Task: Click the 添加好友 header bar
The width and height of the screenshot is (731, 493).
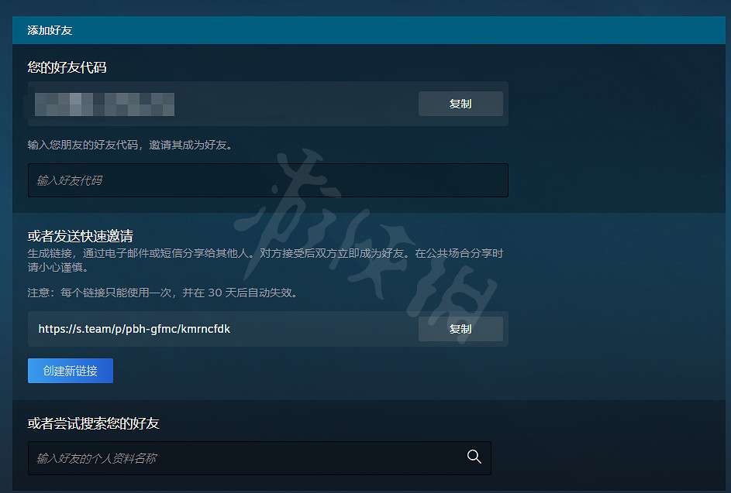Action: pos(369,30)
